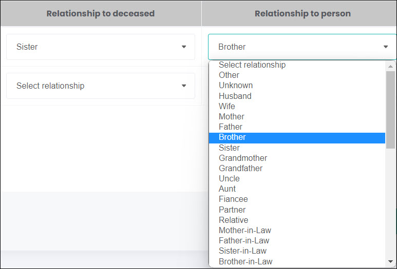Screen dimensions: 397x269
Task: Choose Fiancee as the relationship
Action: pyautogui.click(x=297, y=199)
